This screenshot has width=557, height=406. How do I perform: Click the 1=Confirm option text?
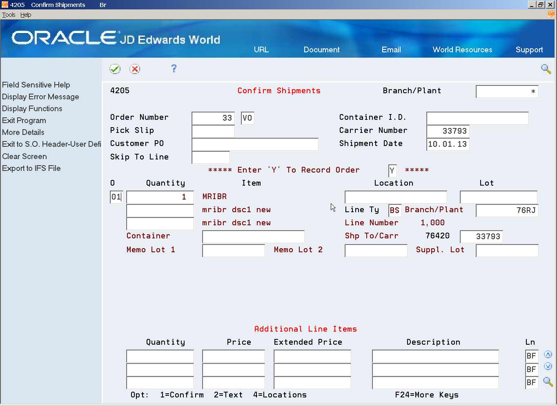point(182,395)
